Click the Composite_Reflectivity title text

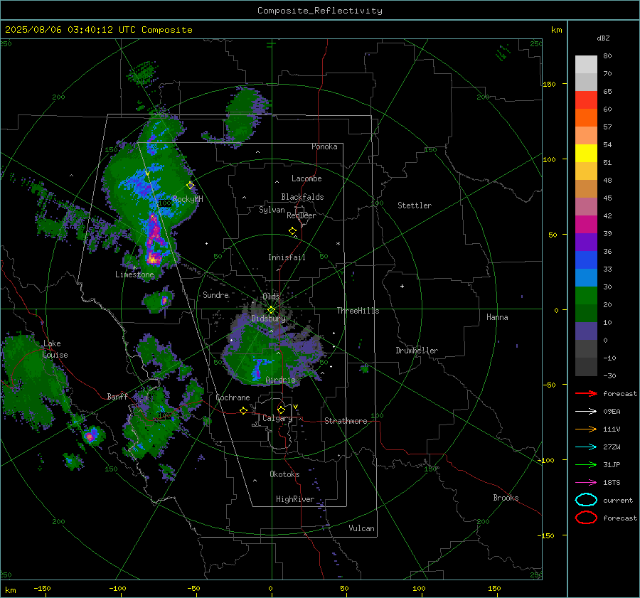point(320,11)
